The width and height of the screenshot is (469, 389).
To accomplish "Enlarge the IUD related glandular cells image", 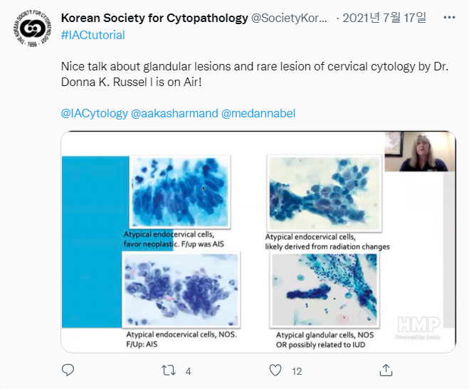I will click(325, 290).
